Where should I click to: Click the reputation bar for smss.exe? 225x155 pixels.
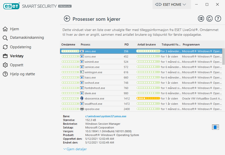point(70,51)
